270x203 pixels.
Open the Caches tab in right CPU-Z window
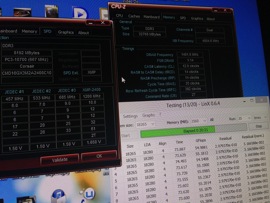(134, 16)
